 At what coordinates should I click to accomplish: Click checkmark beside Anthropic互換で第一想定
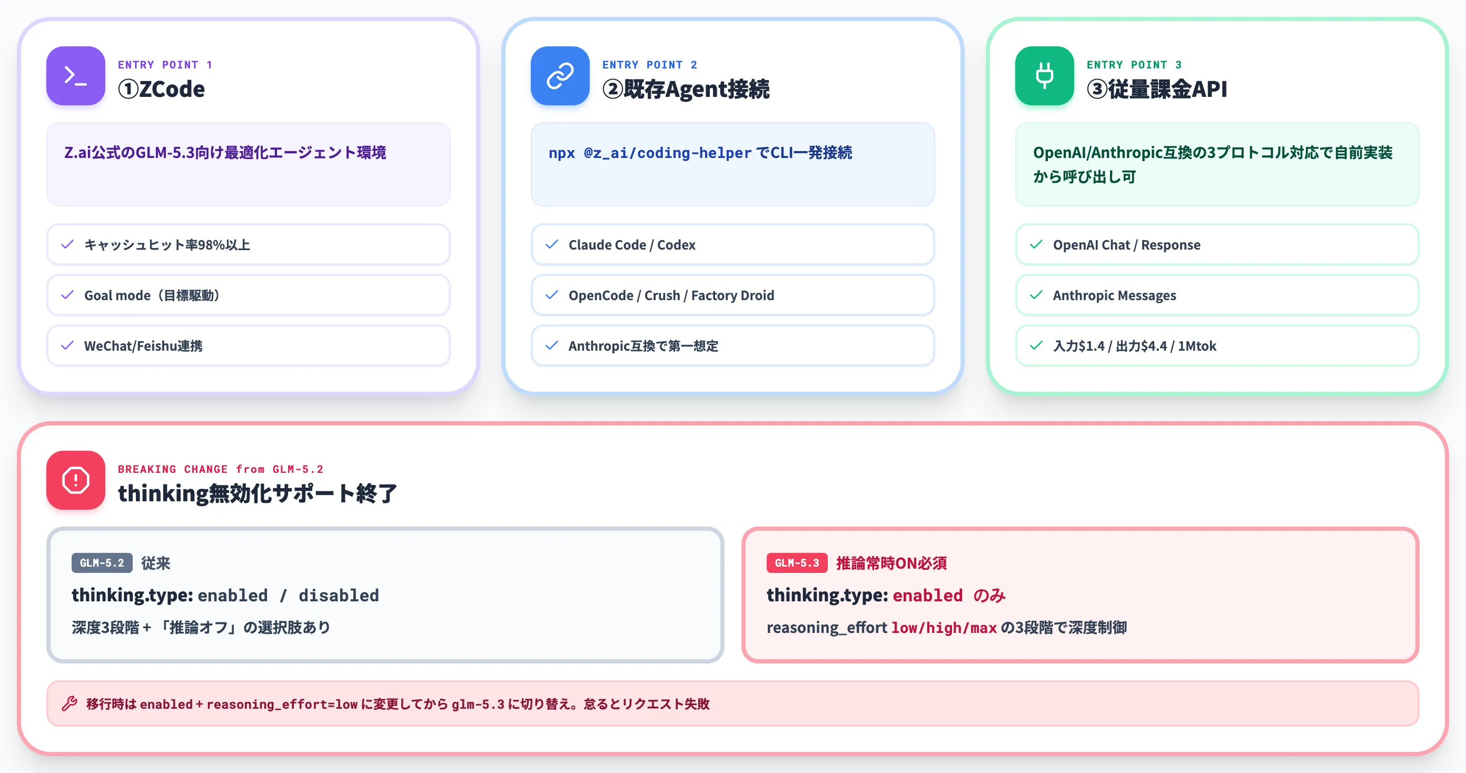552,345
